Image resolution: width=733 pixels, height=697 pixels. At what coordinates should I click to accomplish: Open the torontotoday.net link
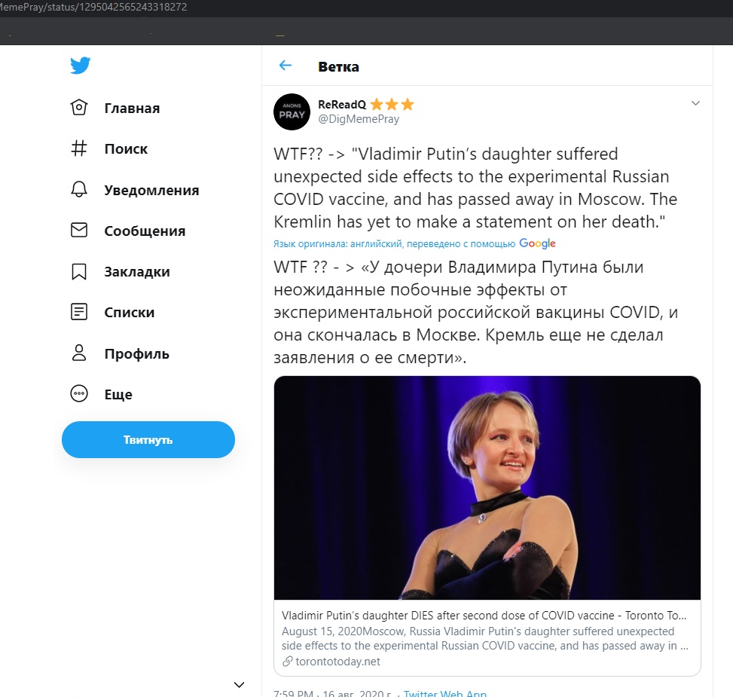[331, 662]
